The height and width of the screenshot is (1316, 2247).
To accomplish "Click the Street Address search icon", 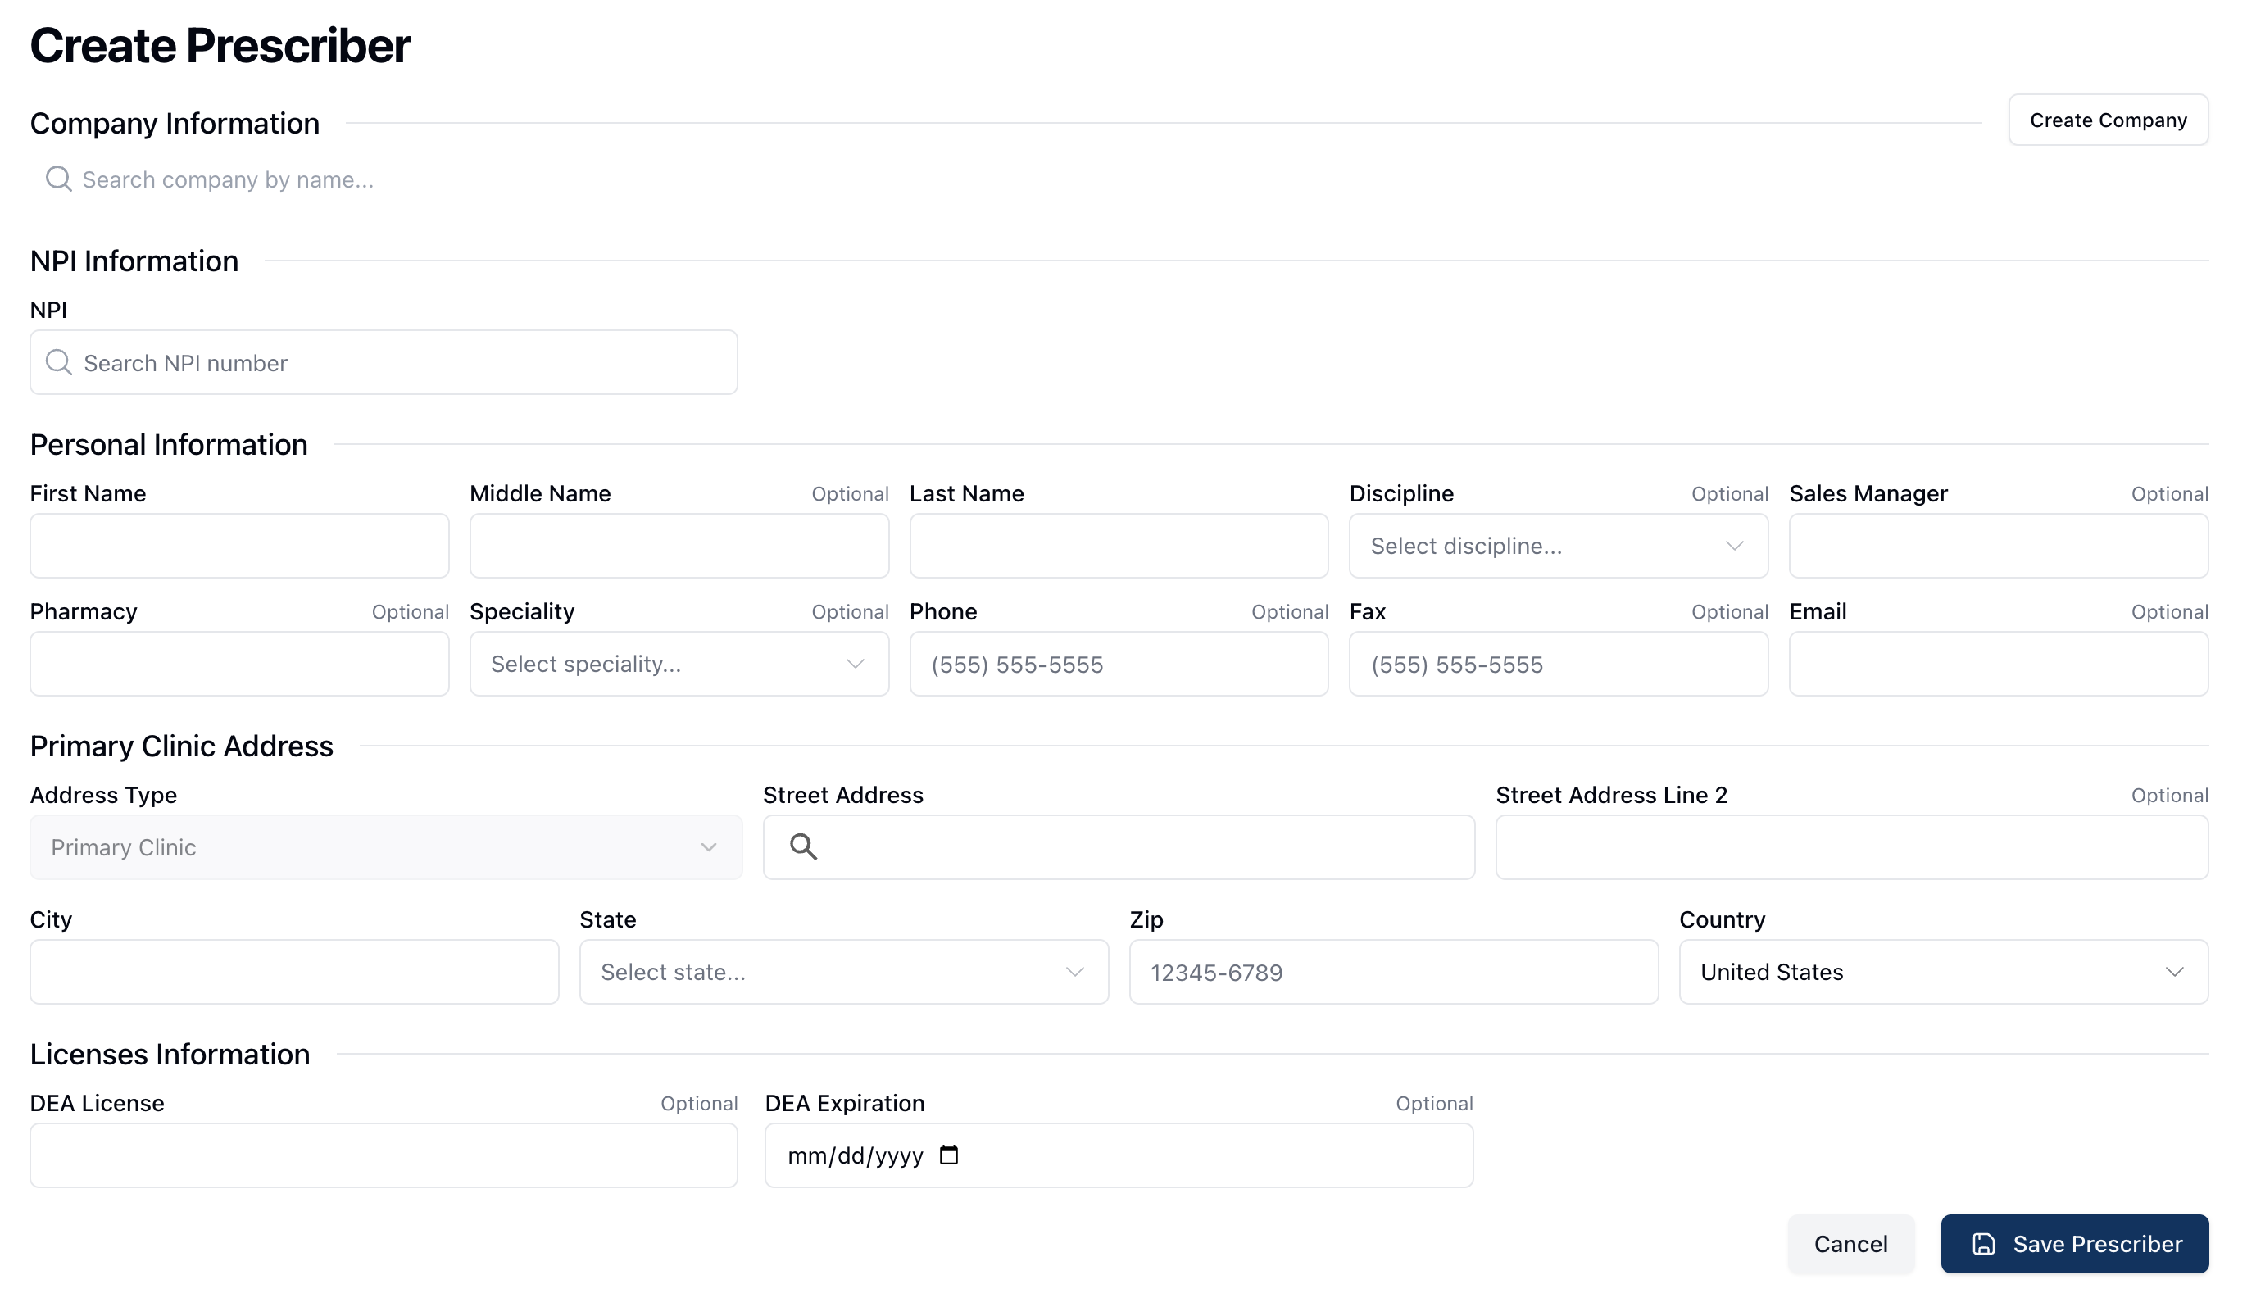I will coord(802,847).
